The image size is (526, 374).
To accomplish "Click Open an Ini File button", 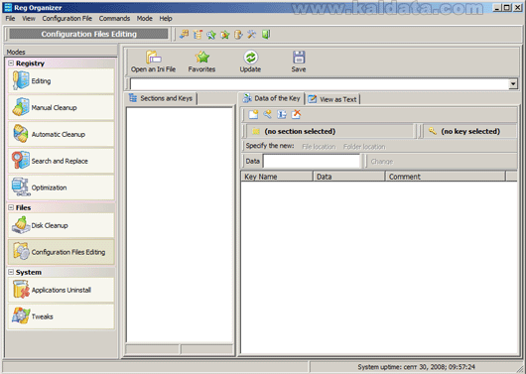I will click(153, 62).
